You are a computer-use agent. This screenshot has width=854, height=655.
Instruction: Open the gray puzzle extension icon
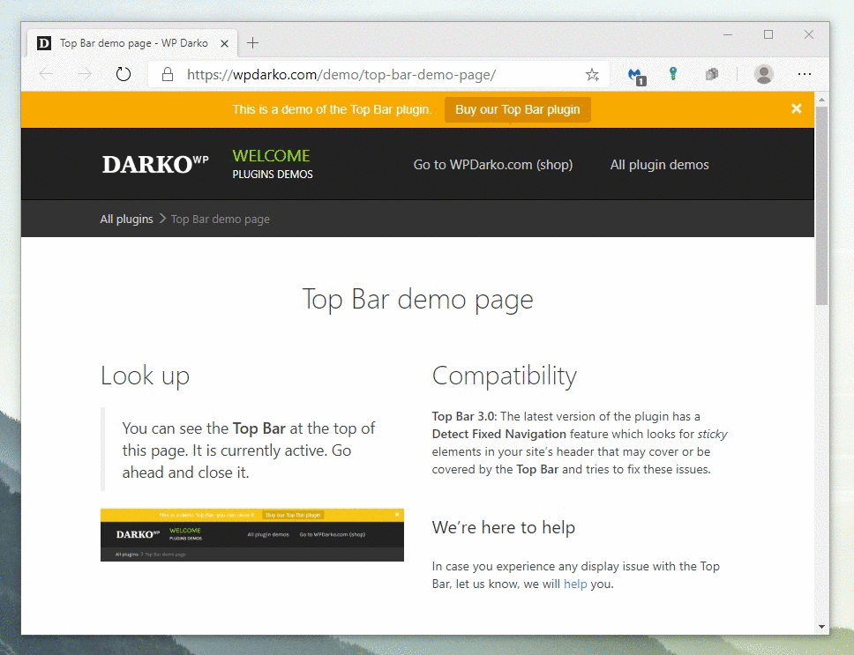(711, 74)
